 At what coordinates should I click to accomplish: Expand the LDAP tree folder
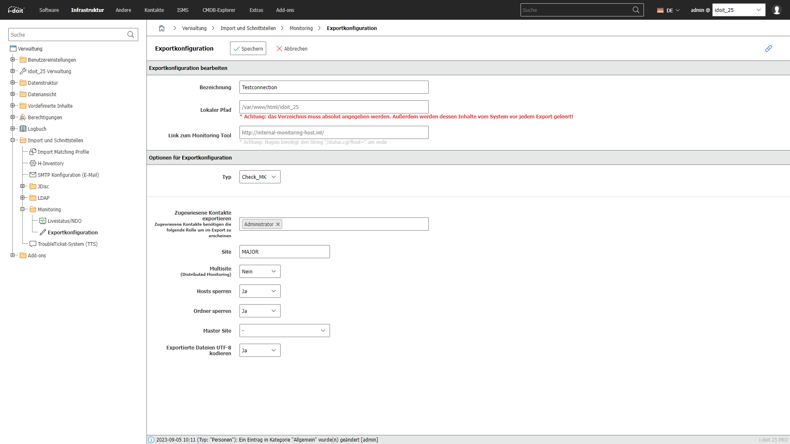(22, 198)
